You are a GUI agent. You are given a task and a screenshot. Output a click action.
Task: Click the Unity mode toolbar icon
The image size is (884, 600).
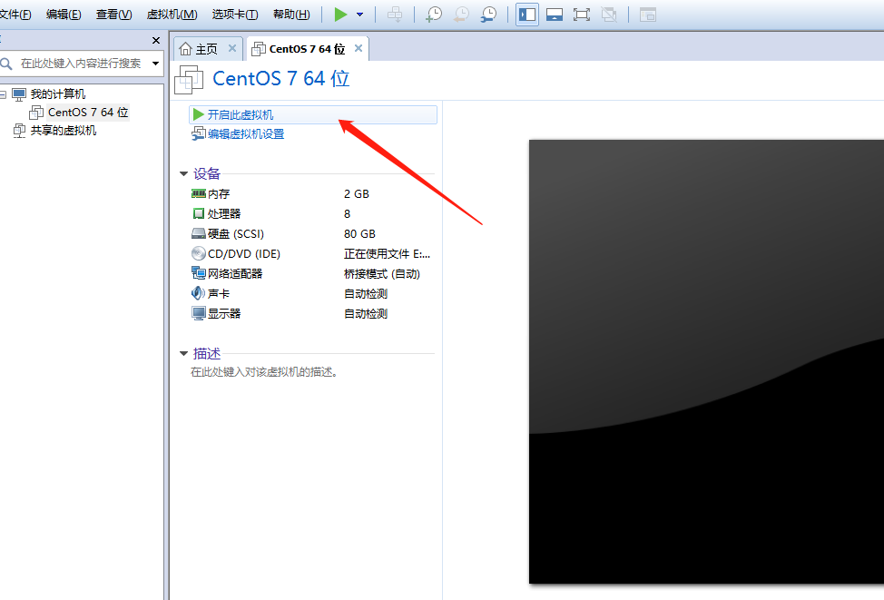click(609, 15)
